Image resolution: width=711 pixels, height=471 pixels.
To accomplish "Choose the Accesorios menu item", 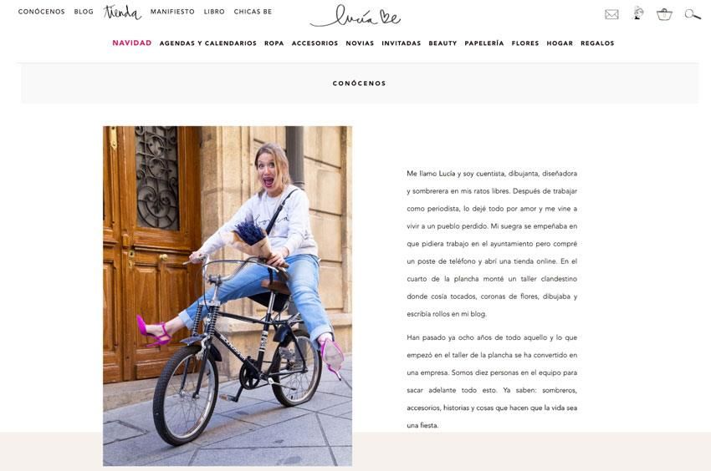I will coord(315,43).
